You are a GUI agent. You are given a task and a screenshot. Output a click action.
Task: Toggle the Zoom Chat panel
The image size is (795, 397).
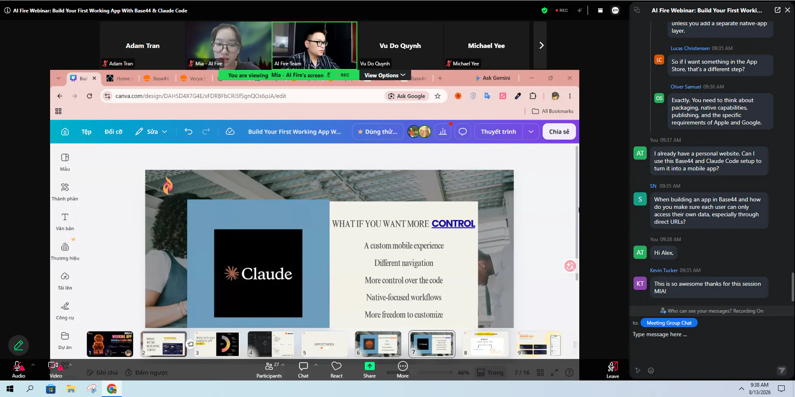point(303,370)
